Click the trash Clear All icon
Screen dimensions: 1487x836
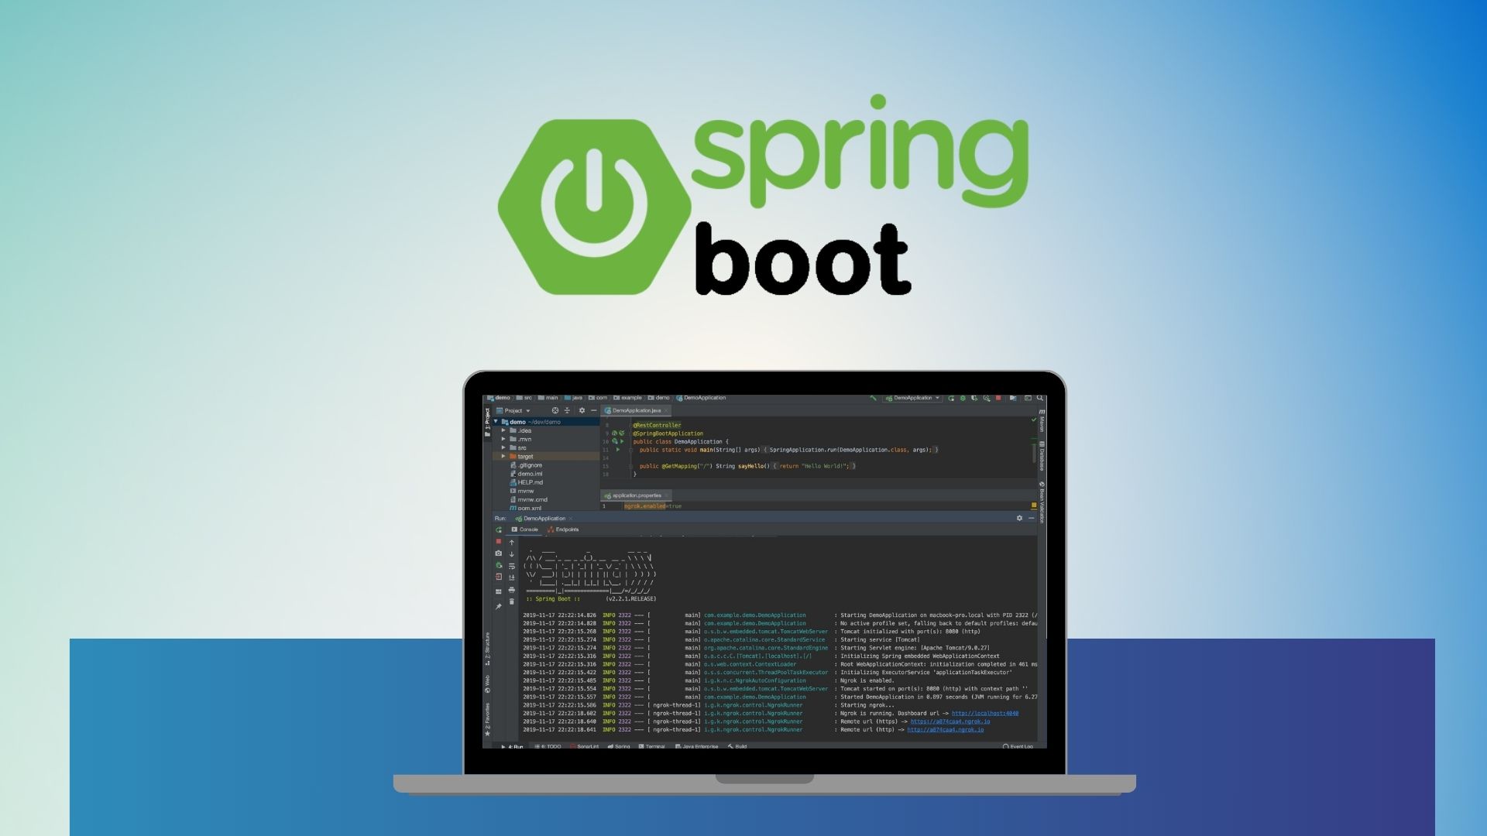pos(512,601)
